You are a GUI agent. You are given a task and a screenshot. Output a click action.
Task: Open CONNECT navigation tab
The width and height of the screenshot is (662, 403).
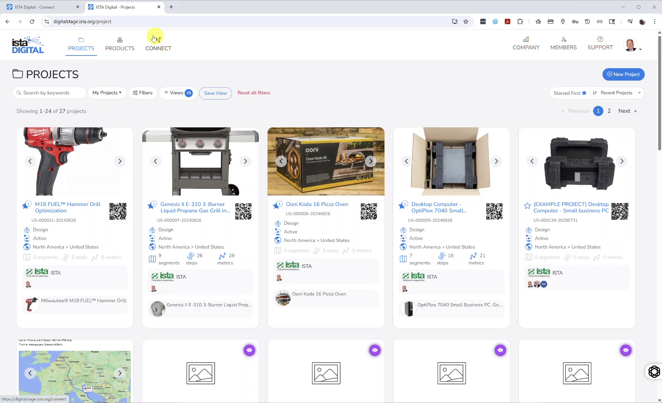(x=158, y=45)
